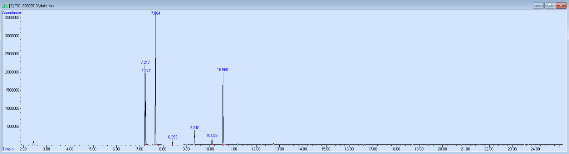Click the TIC window title bar icon
569x154 pixels.
click(x=5, y=6)
